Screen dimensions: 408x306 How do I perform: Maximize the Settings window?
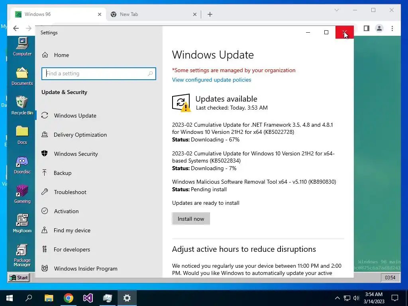[x=326, y=32]
